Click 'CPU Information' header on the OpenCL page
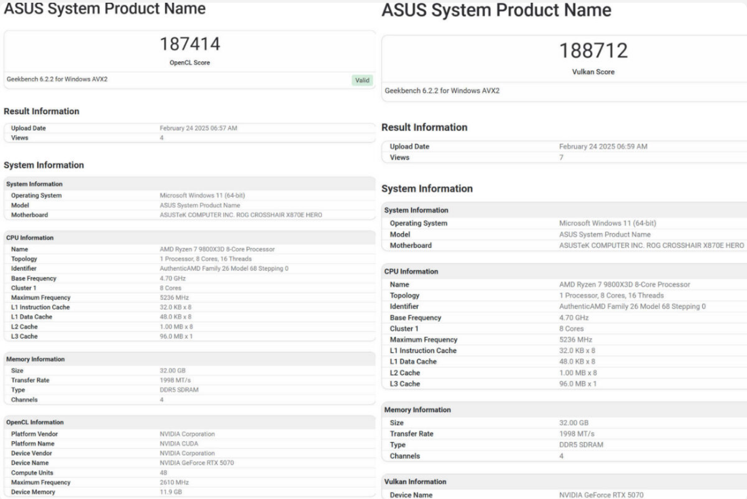747x499 pixels. [x=29, y=238]
